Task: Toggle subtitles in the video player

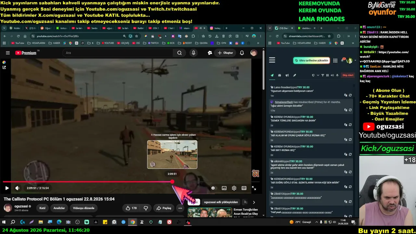Action: tap(224, 188)
